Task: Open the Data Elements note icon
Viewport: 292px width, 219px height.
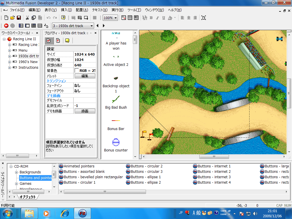Action: (x=46, y=26)
